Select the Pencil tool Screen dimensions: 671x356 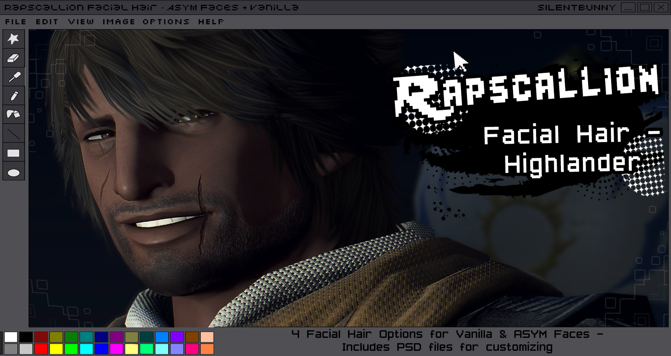(x=13, y=96)
